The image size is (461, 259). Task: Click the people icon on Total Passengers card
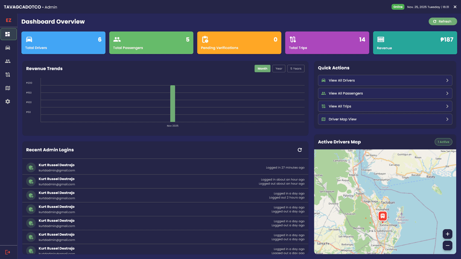tap(117, 39)
